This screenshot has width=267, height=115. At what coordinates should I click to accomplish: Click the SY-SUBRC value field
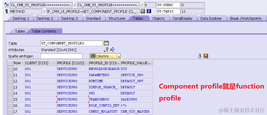pos(193,5)
